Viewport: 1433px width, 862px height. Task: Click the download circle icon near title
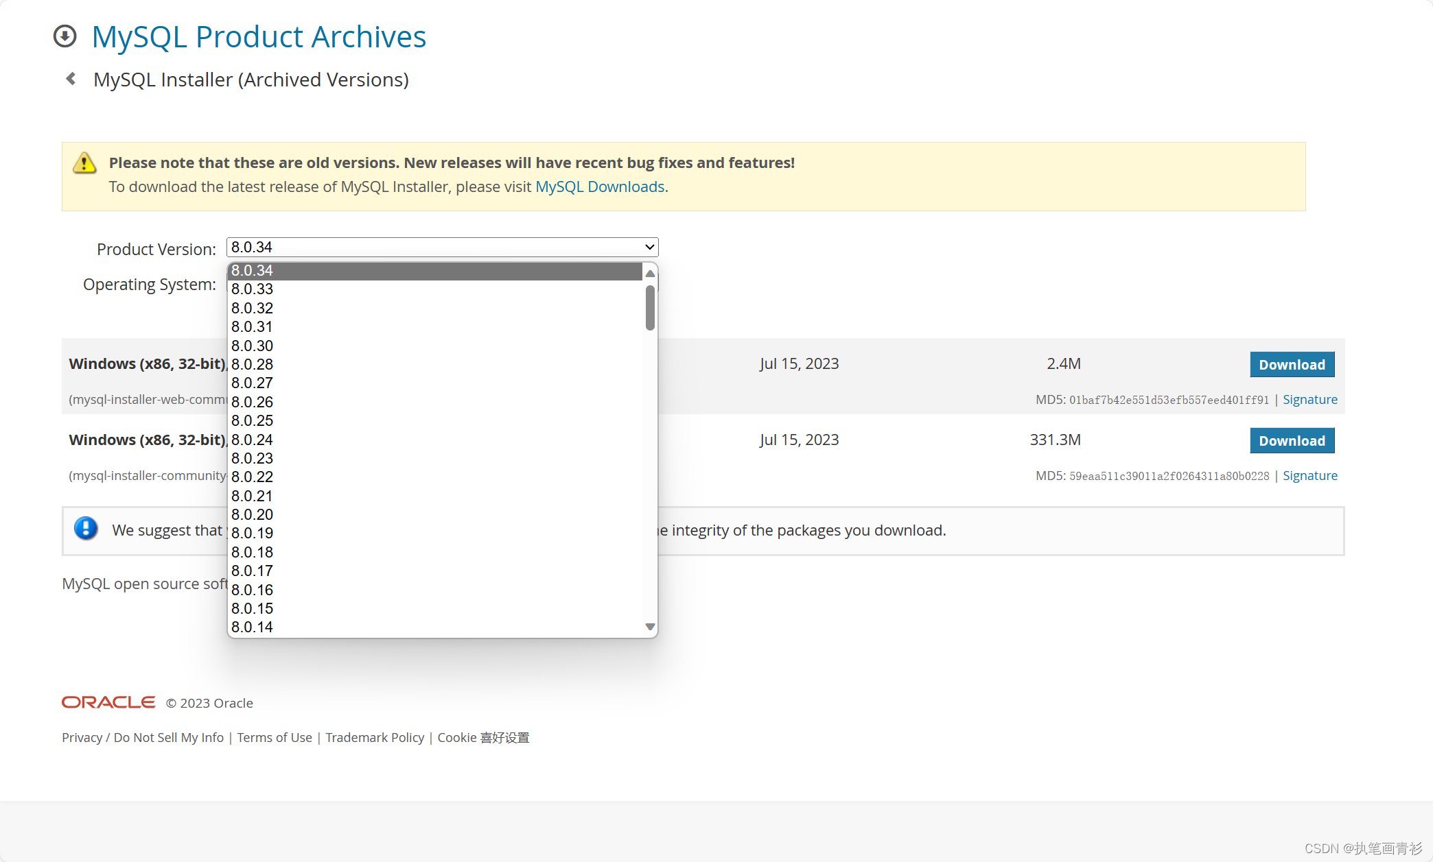[x=65, y=36]
